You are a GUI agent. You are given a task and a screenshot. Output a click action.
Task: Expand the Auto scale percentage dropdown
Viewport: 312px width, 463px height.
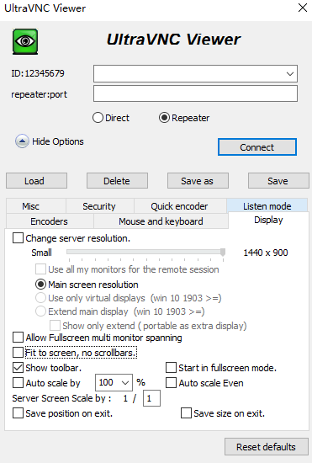click(x=125, y=383)
